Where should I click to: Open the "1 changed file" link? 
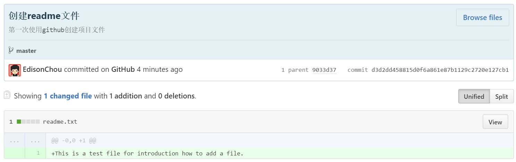click(68, 96)
